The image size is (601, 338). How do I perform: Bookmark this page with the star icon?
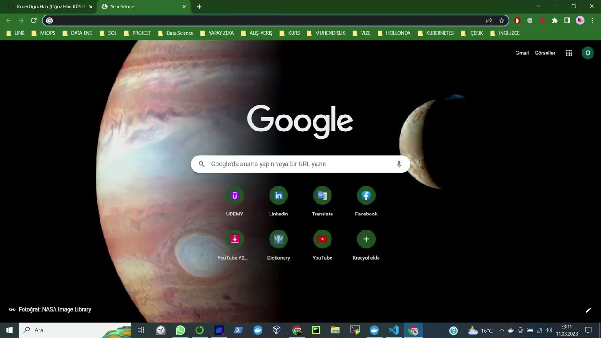tap(501, 20)
